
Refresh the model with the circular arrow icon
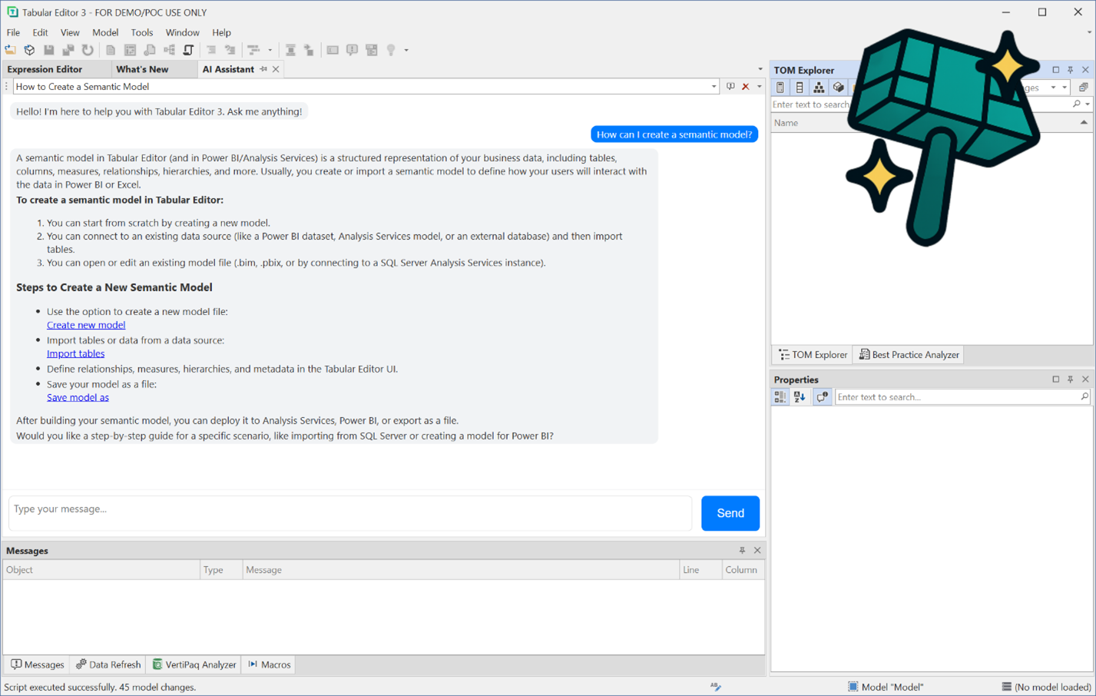[87, 49]
